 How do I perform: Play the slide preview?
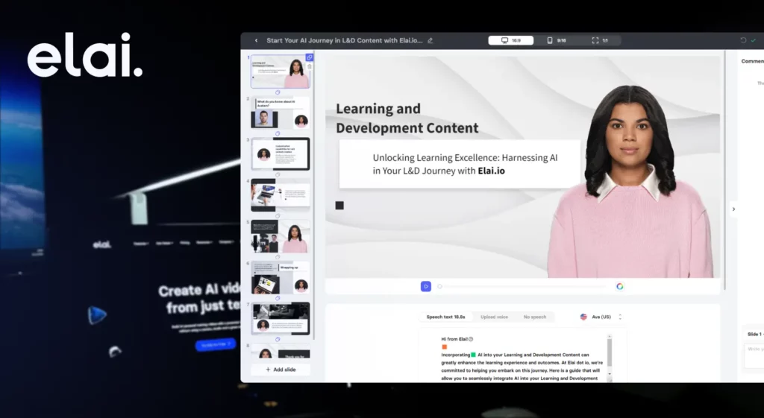tap(426, 287)
